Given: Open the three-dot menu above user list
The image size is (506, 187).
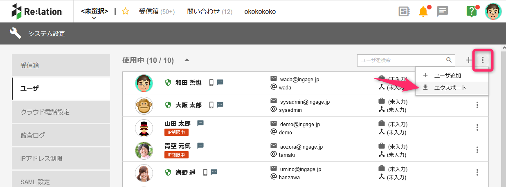Looking at the screenshot, I should [x=483, y=60].
